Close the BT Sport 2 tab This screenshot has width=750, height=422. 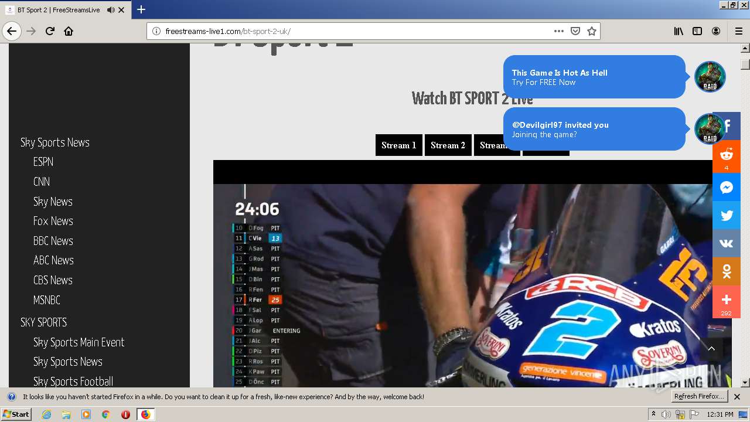[x=121, y=10]
